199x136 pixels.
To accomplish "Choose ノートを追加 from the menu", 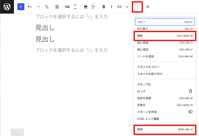I will [x=165, y=57].
